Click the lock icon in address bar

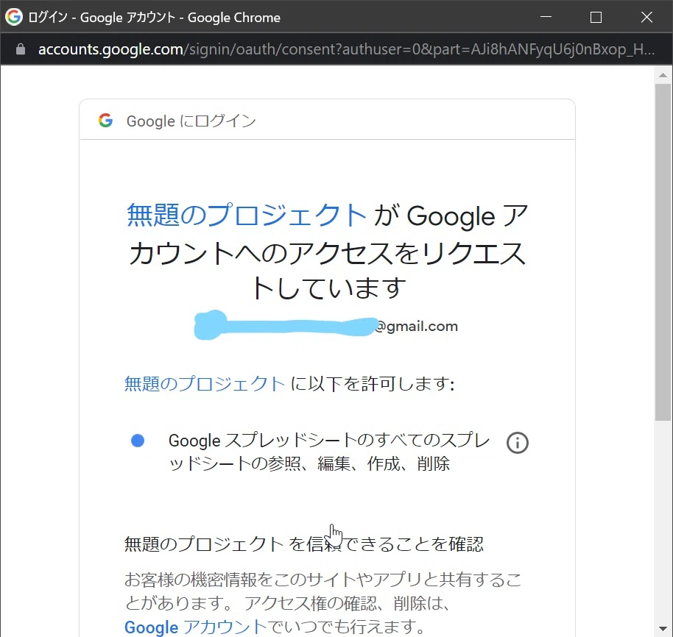(20, 49)
